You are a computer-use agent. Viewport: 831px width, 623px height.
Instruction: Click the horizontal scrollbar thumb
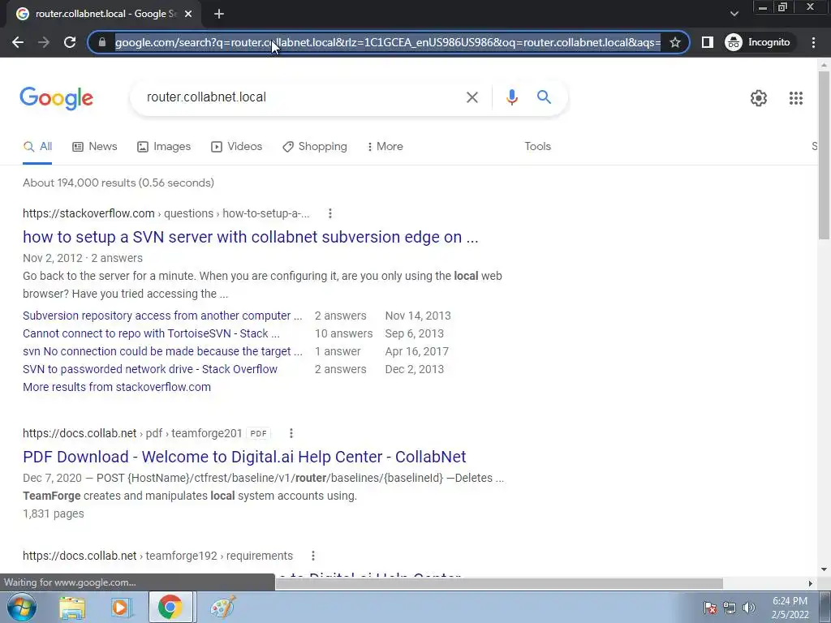click(499, 583)
